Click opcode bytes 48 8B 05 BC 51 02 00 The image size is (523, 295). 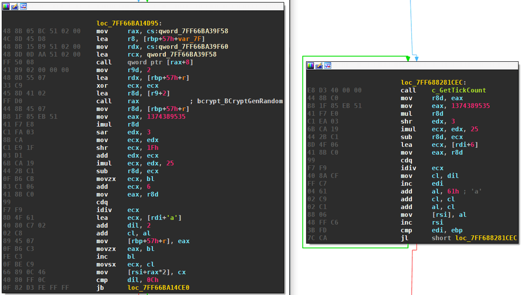pos(42,31)
